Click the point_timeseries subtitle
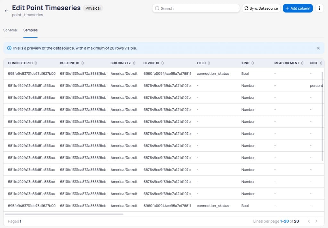This screenshot has height=228, width=328. tap(28, 15)
